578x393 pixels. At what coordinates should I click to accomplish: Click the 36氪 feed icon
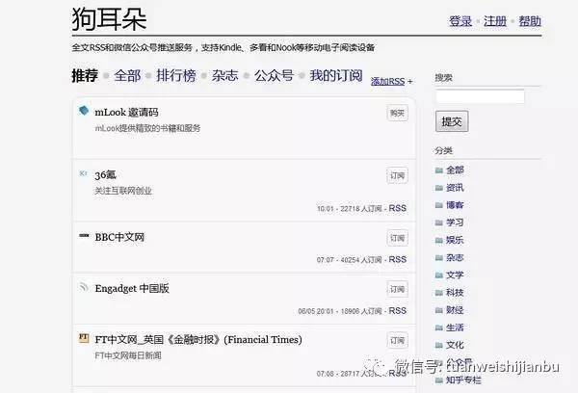[x=84, y=173]
